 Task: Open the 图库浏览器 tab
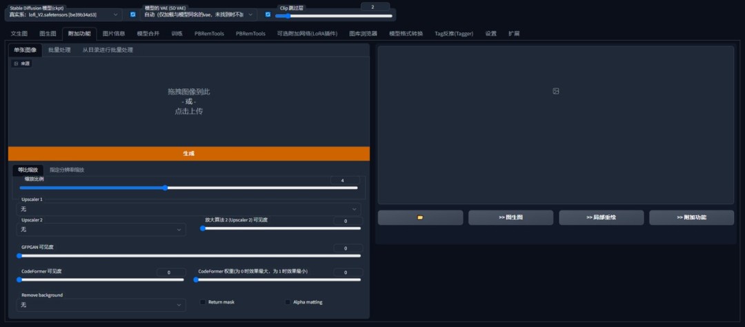click(x=363, y=34)
